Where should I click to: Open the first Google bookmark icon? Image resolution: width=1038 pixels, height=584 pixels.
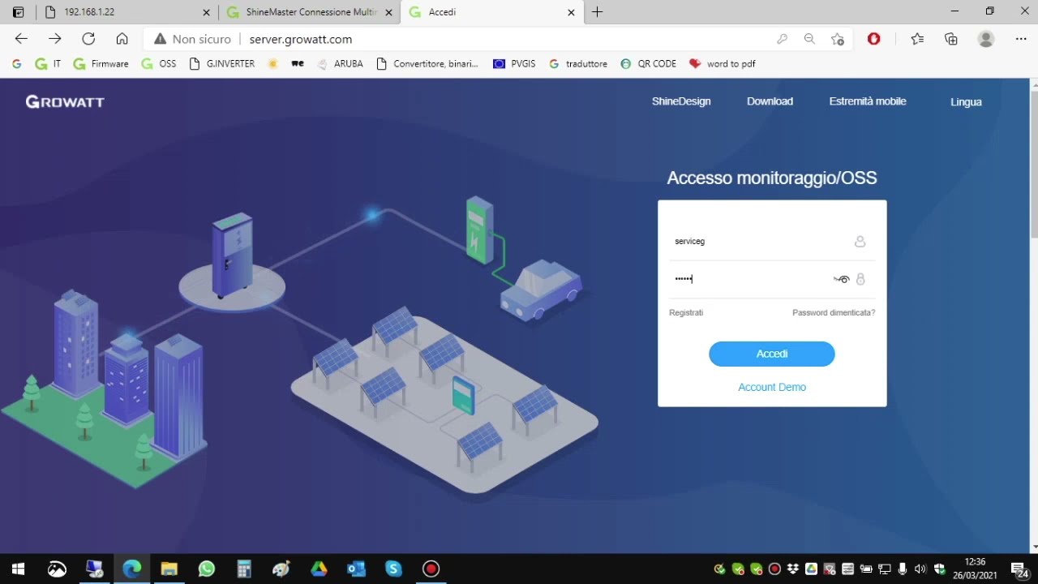[17, 63]
